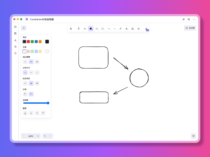This screenshot has width=210, height=157.
Task: Click the small lower rectangle on canvas
Action: [x=94, y=97]
